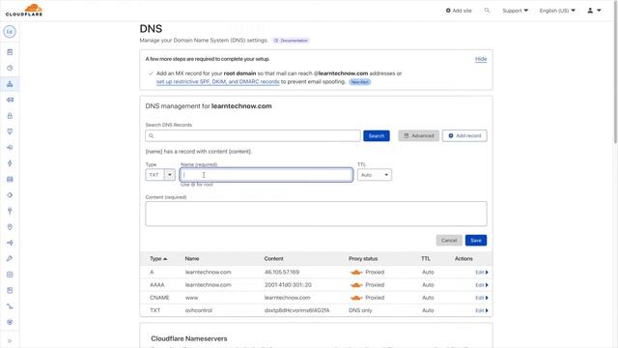The width and height of the screenshot is (618, 348).
Task: Click into the Name (required) field
Action: 267,175
